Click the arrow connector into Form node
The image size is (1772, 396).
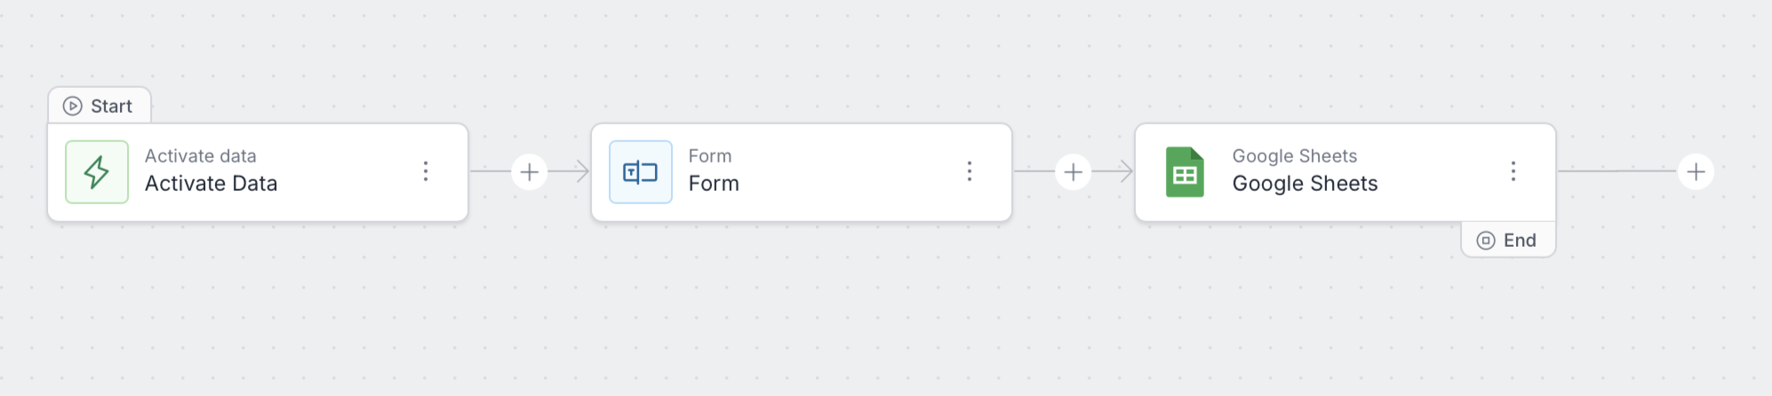click(571, 171)
